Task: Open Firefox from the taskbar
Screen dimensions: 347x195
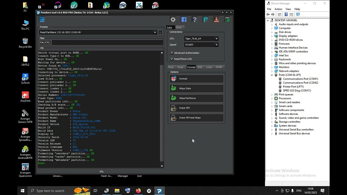Action: pos(138,191)
